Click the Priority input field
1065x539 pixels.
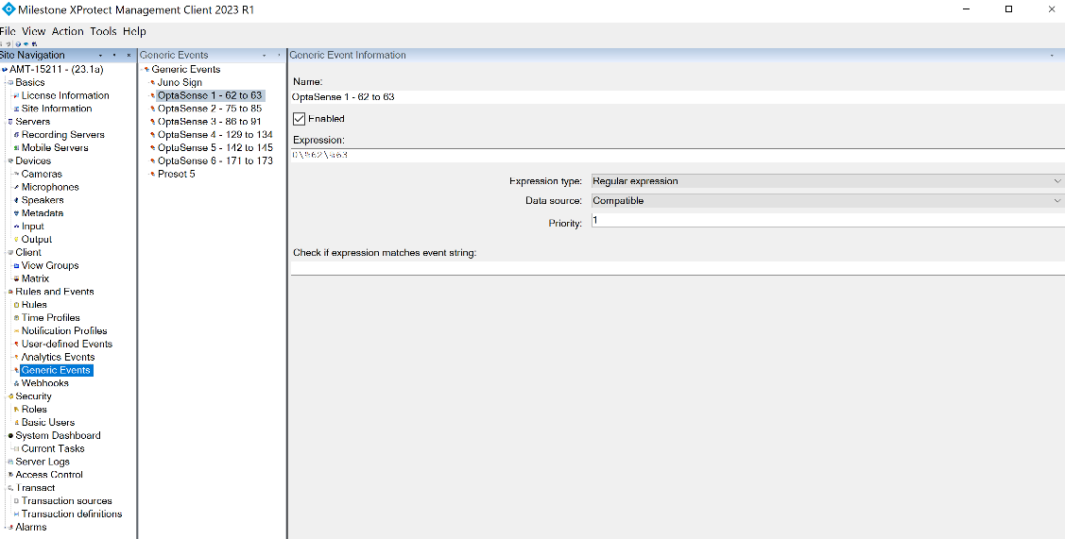827,220
